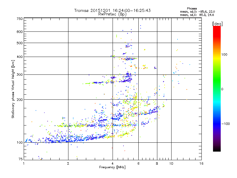Click the "Stationary phase Virtual Height [km]" axis label

coord(13,89)
